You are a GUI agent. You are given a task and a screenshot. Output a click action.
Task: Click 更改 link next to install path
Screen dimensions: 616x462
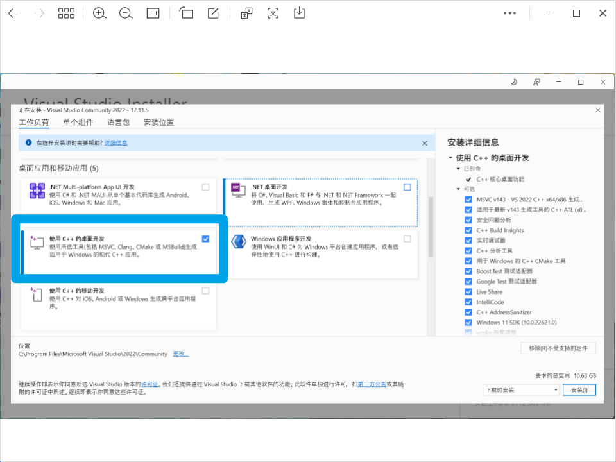(181, 354)
